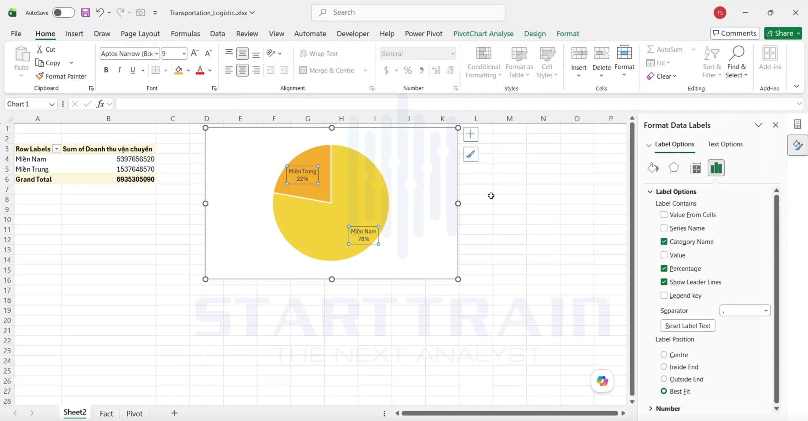Screen dimensions: 808x421
Task: Expand the Number section
Action: [651, 408]
